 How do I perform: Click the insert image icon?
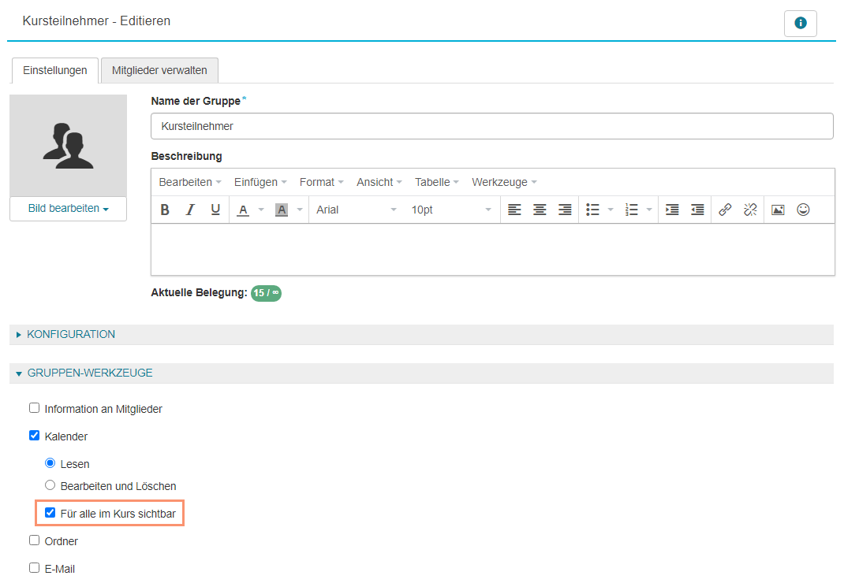778,210
